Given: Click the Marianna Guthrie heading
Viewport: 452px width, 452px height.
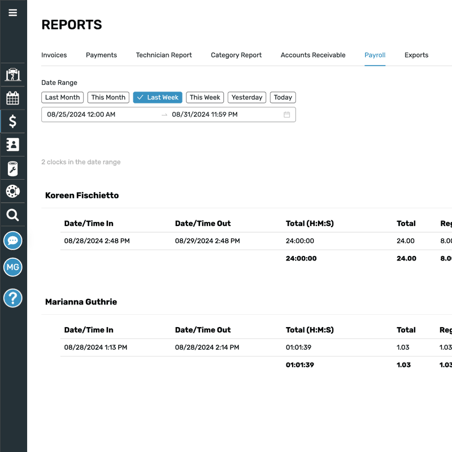Looking at the screenshot, I should tap(81, 302).
